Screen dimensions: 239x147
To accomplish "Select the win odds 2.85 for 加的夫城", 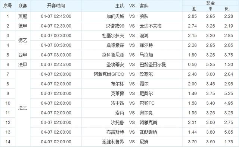I will coord(192,16).
